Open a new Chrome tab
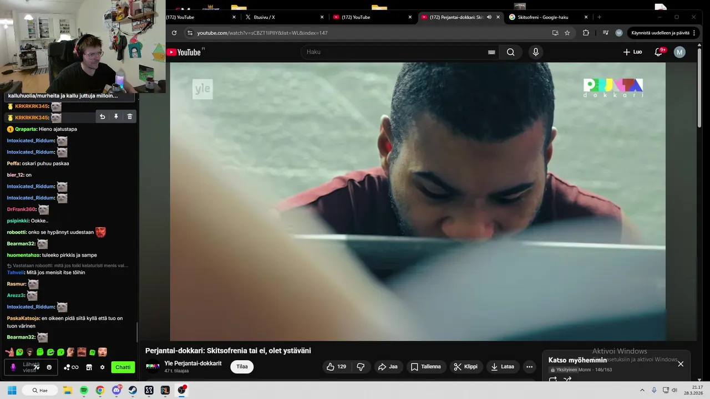 (599, 17)
